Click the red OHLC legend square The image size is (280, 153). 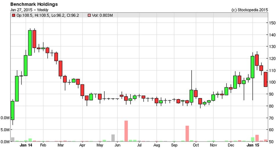pos(14,15)
